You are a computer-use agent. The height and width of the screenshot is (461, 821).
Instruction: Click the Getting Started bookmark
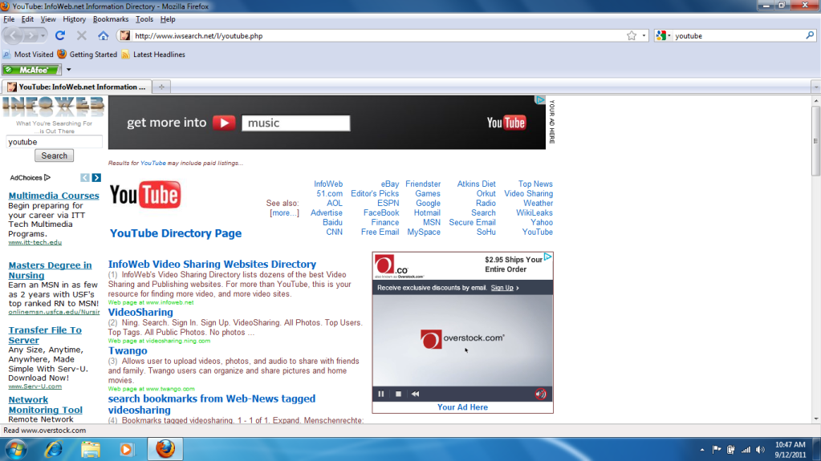87,55
